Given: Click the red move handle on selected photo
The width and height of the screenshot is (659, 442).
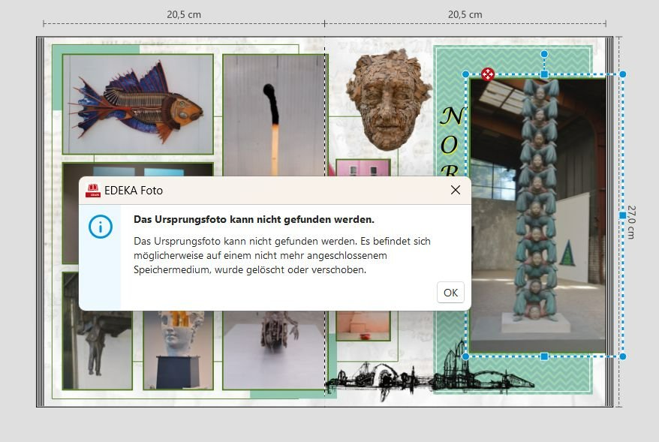Looking at the screenshot, I should coord(488,74).
